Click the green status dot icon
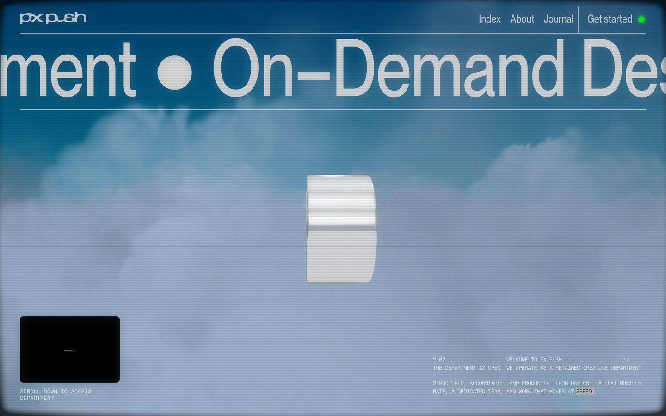The width and height of the screenshot is (666, 416). 641,19
